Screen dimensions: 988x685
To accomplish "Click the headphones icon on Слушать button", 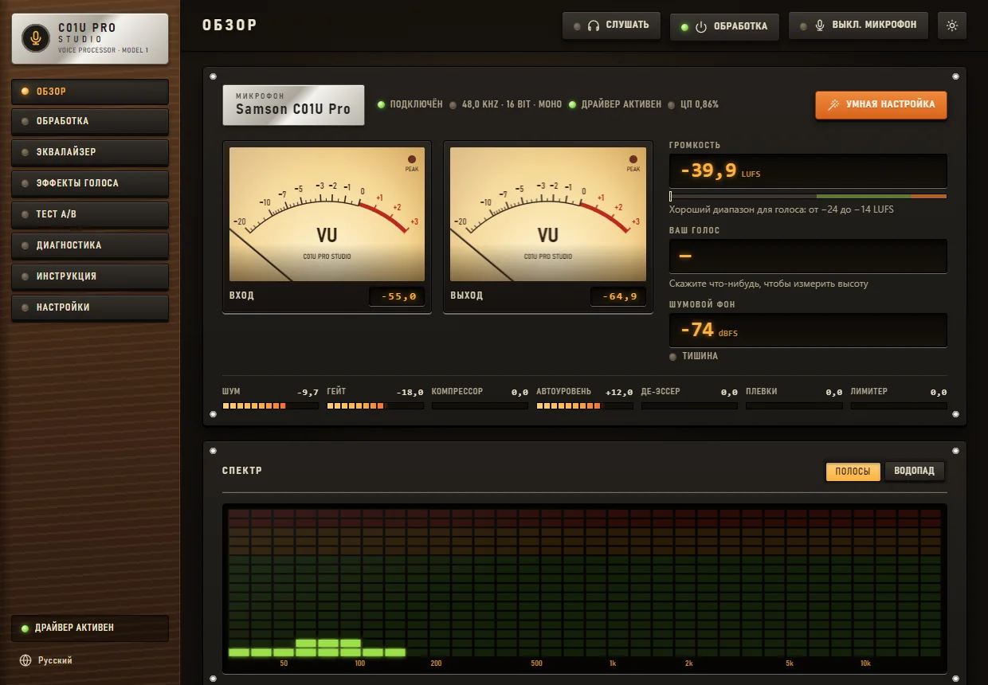I will point(593,25).
